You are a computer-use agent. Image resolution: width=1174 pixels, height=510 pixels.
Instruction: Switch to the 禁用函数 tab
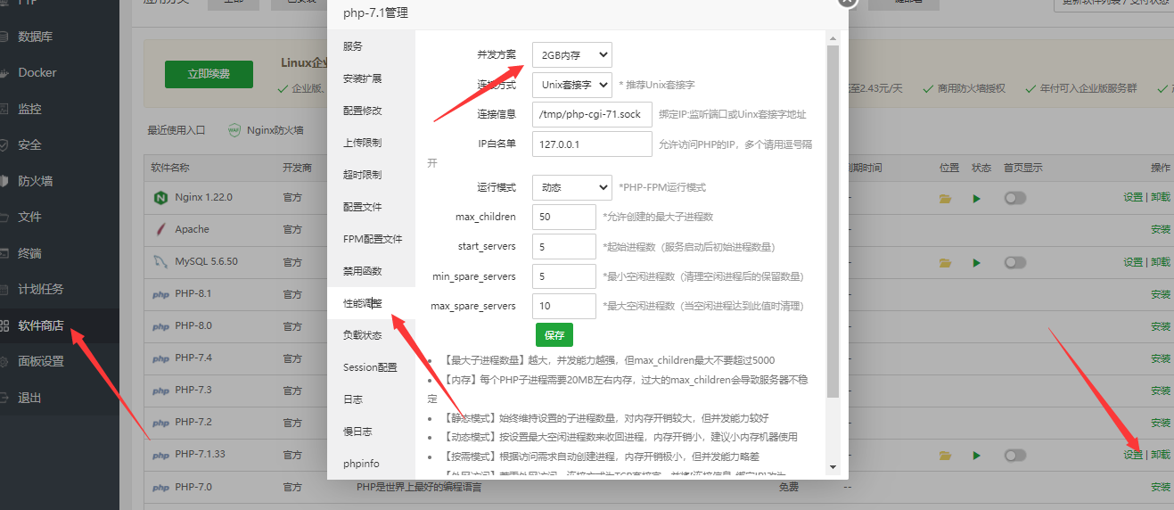pyautogui.click(x=371, y=271)
